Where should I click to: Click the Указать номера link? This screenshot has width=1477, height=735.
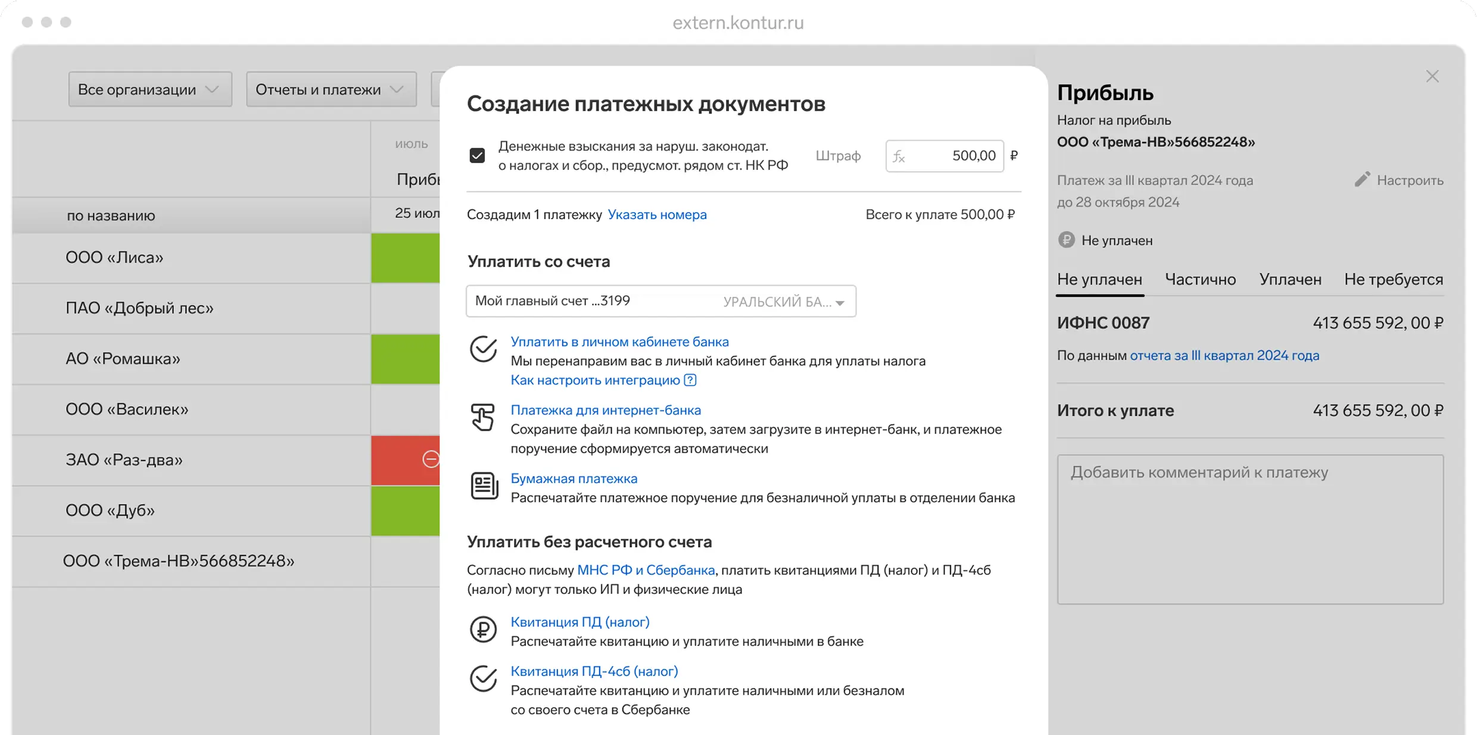(657, 214)
